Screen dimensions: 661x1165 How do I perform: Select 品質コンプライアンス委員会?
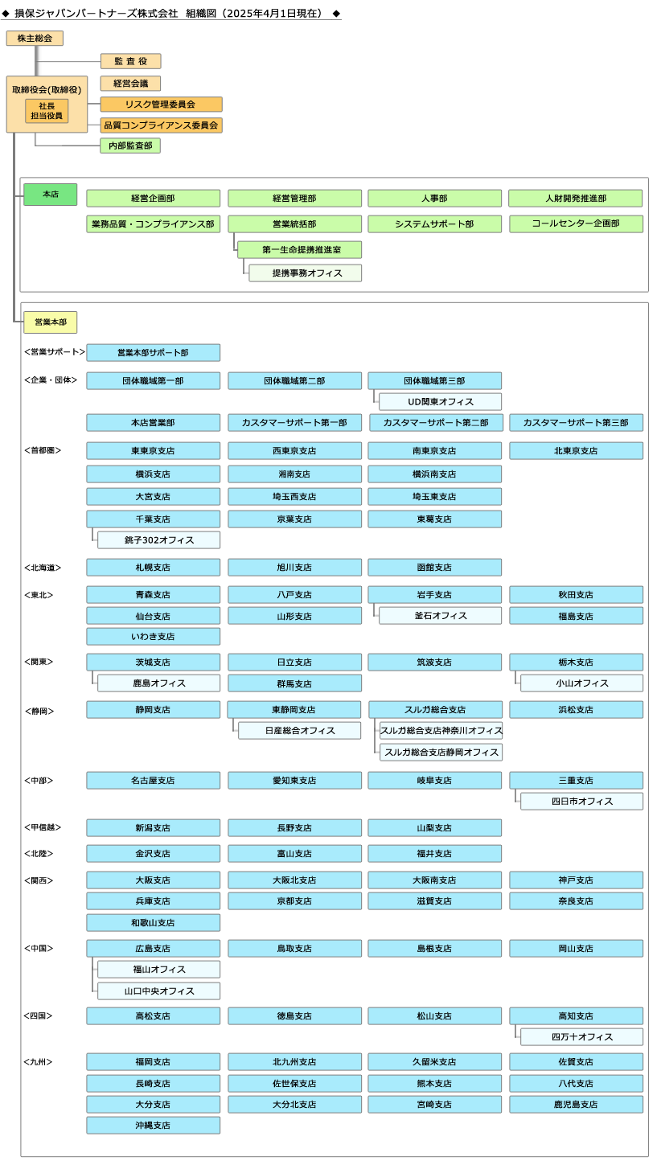pyautogui.click(x=161, y=125)
